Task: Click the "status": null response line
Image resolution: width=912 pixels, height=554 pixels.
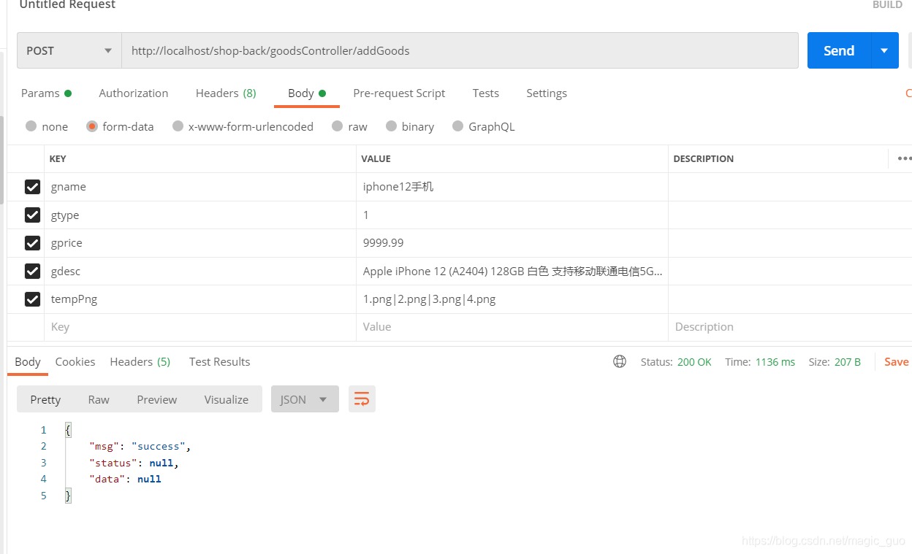Action: (134, 463)
